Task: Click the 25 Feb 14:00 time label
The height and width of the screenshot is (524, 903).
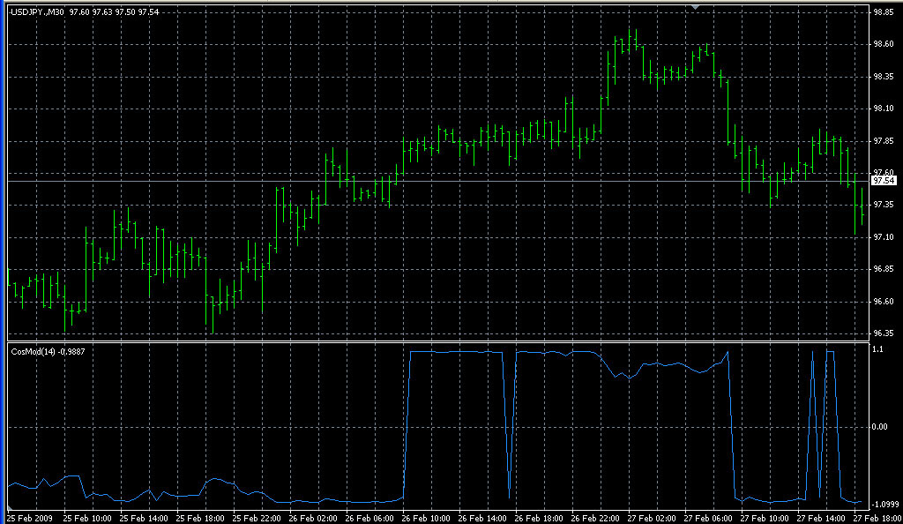Action: click(x=144, y=518)
